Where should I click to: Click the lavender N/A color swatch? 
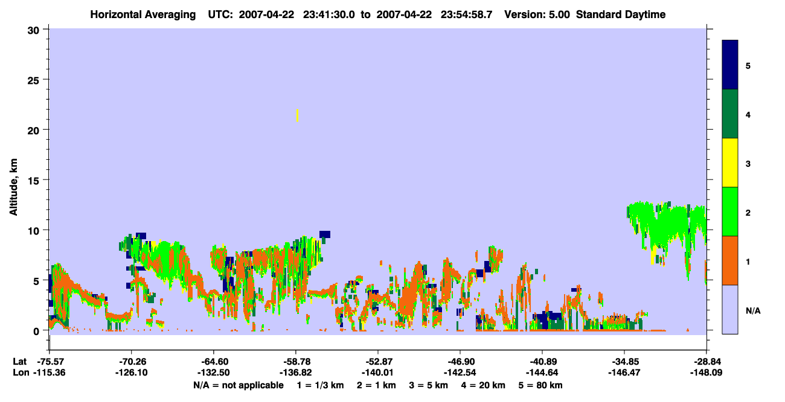730,309
